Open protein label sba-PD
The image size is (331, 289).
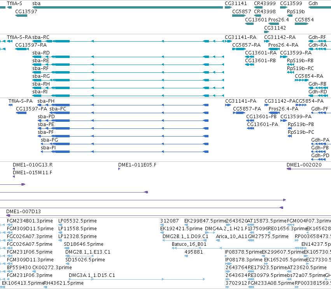(46, 117)
